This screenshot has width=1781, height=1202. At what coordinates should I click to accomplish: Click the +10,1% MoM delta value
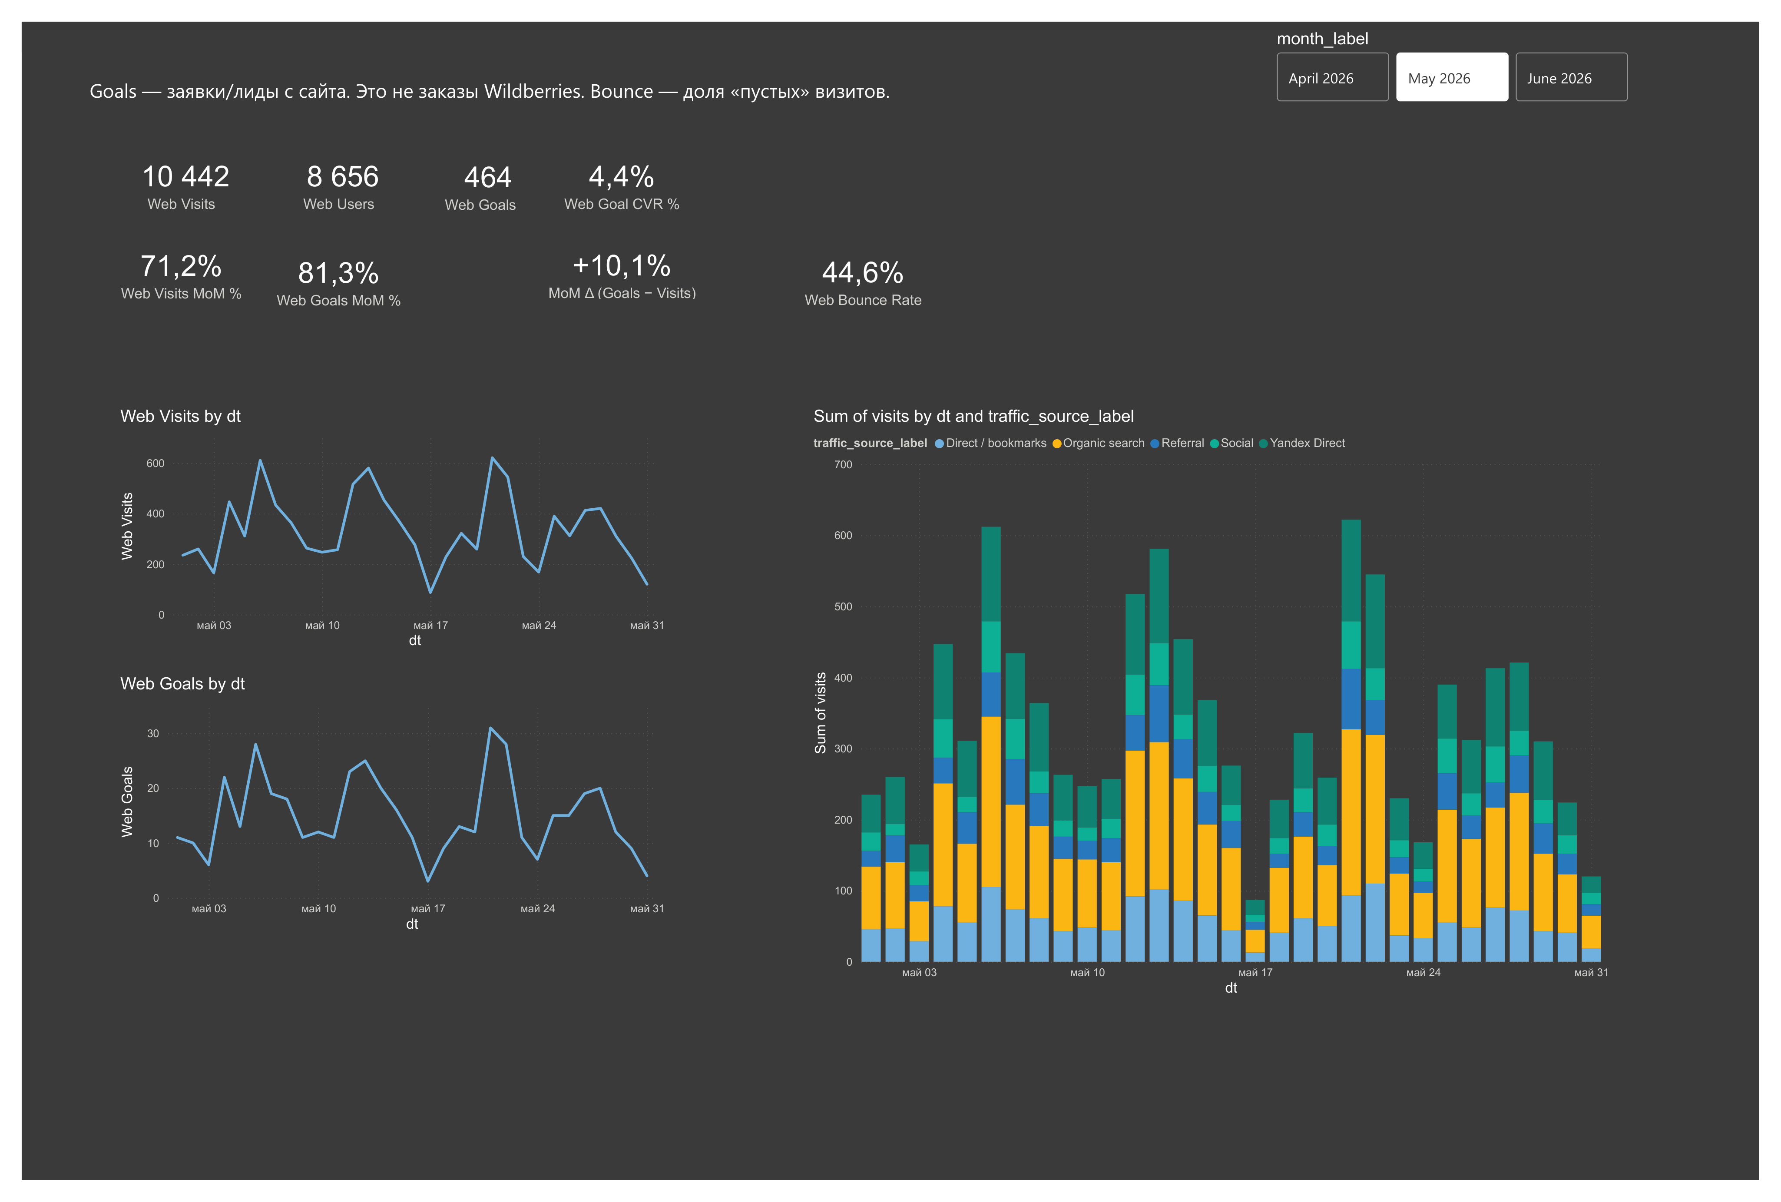click(x=622, y=265)
